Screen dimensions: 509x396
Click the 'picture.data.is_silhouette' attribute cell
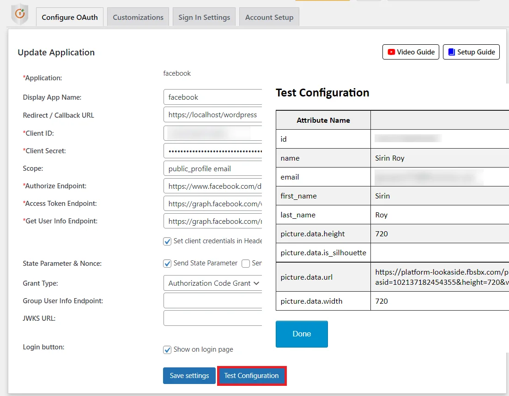(x=323, y=252)
